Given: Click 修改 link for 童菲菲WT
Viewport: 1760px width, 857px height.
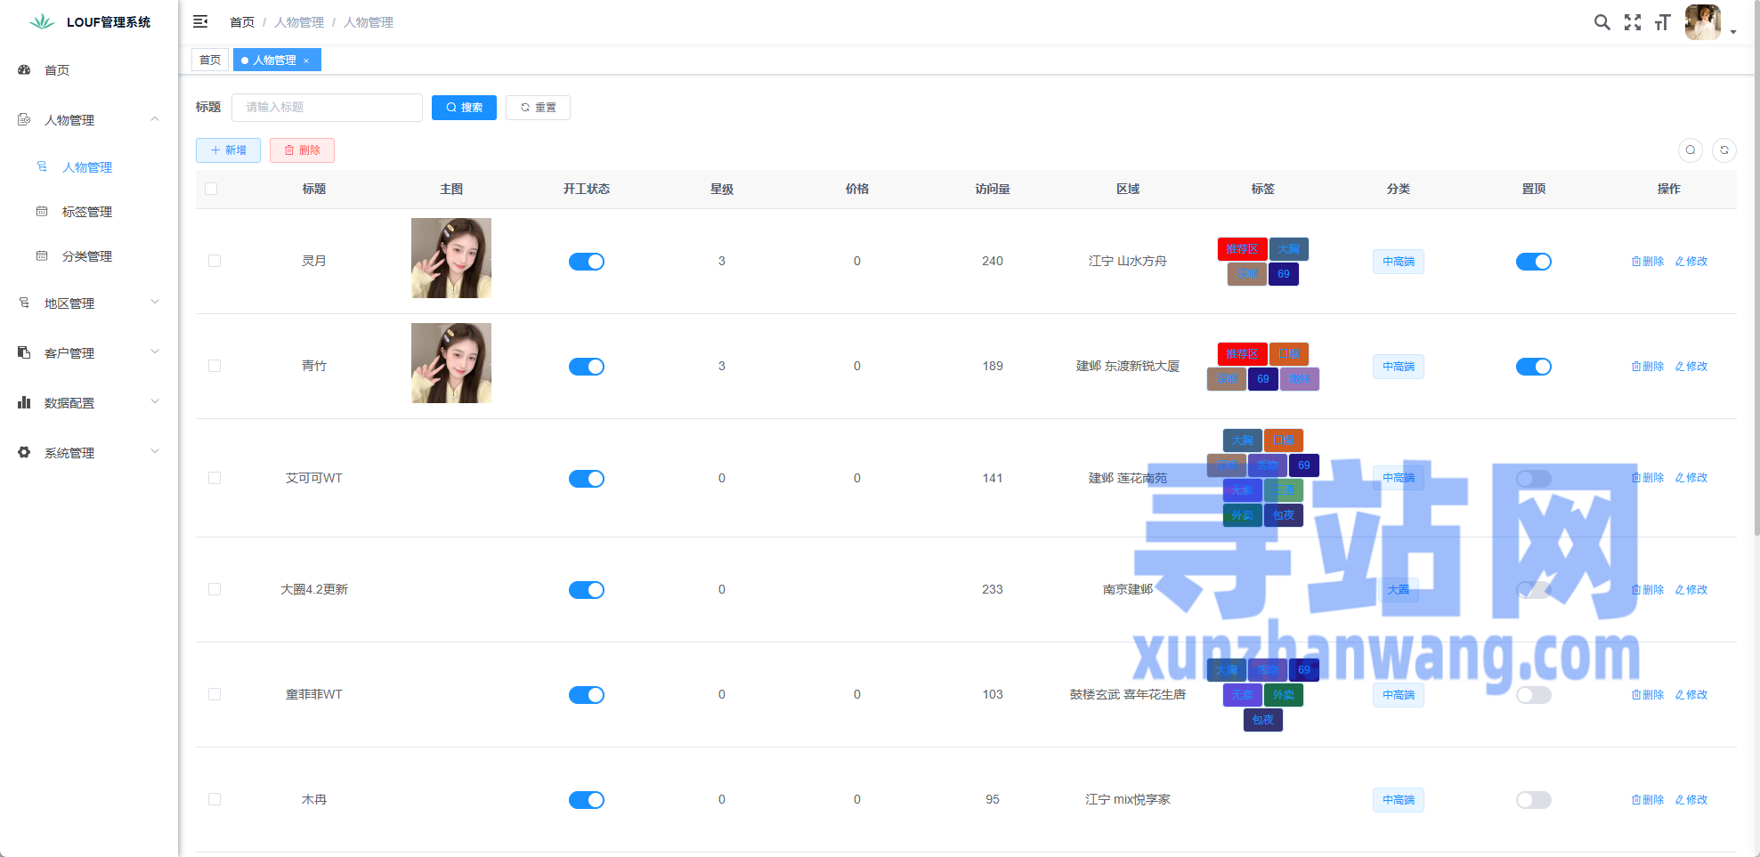Looking at the screenshot, I should pyautogui.click(x=1691, y=695).
